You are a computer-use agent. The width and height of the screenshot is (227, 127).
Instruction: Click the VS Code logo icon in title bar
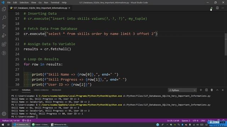3,2
